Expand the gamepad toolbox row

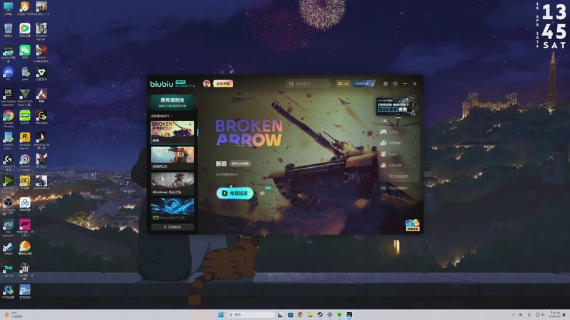398,132
